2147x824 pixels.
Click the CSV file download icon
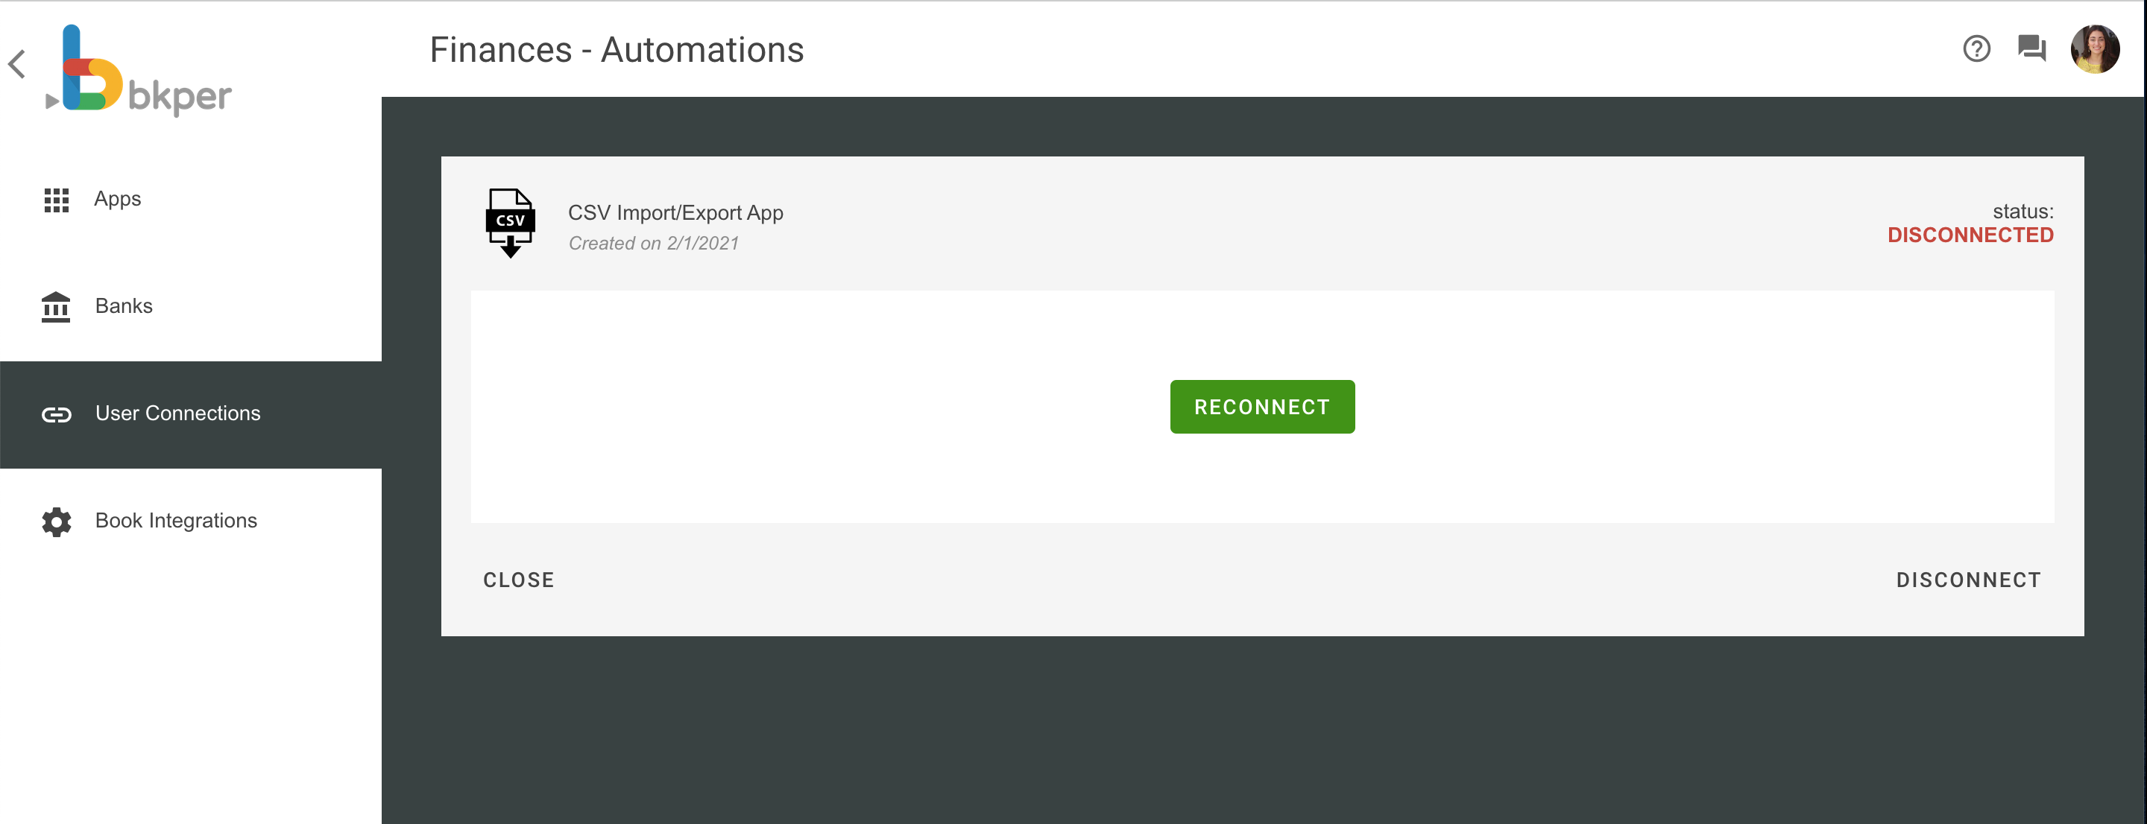click(510, 224)
